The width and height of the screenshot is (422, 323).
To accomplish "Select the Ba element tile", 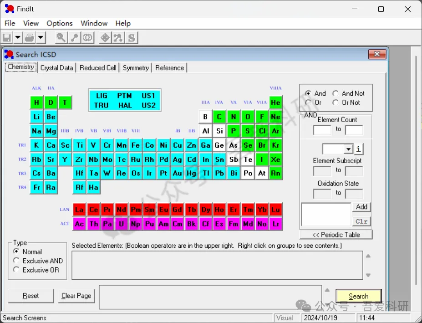I will pyautogui.click(x=51, y=173).
